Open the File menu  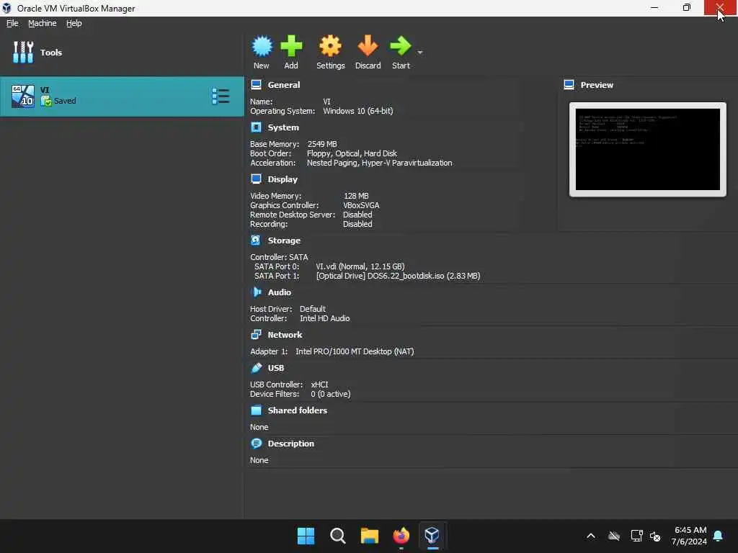(12, 23)
